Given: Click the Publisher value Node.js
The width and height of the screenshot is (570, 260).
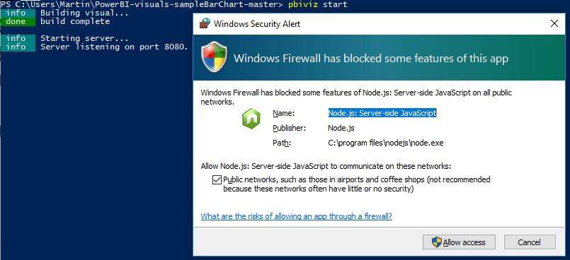Looking at the screenshot, I should click(341, 128).
